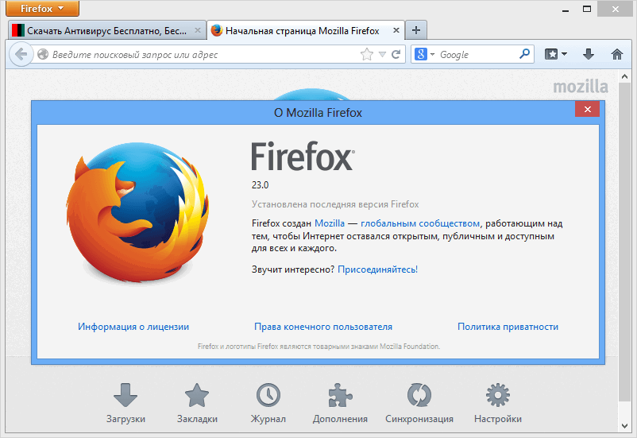Image resolution: width=637 pixels, height=438 pixels.
Task: Follow the глобальным сообществом link
Action: pyautogui.click(x=420, y=223)
